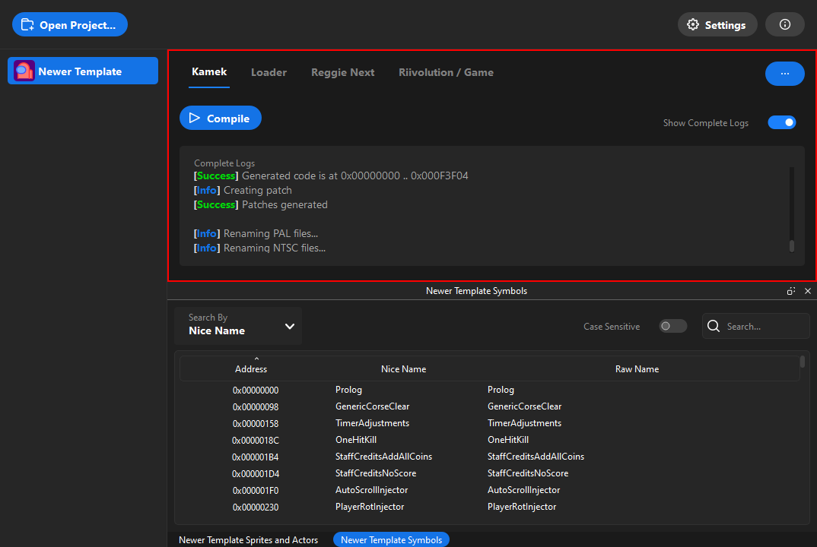817x547 pixels.
Task: Open the Reggie Next tab
Action: coord(343,72)
